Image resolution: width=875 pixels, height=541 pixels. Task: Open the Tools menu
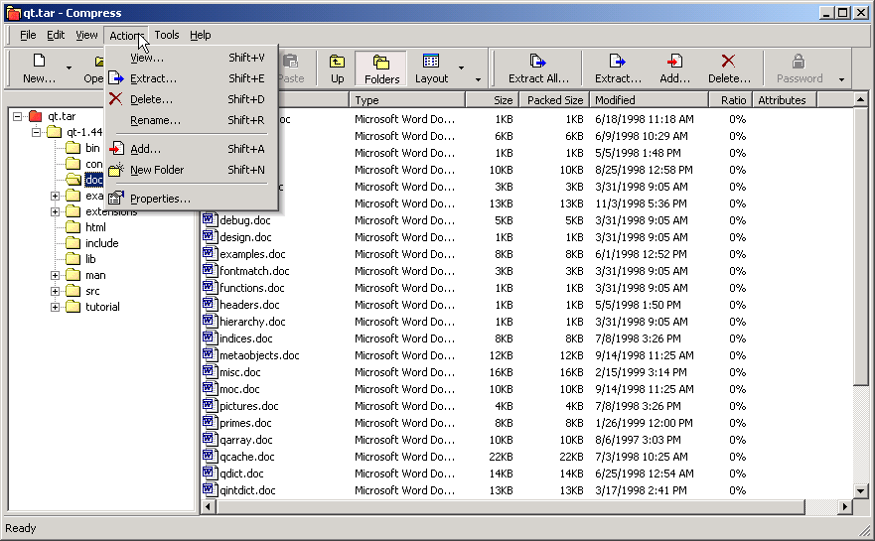166,35
